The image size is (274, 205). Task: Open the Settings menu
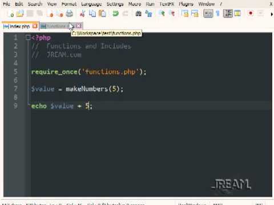[115, 4]
